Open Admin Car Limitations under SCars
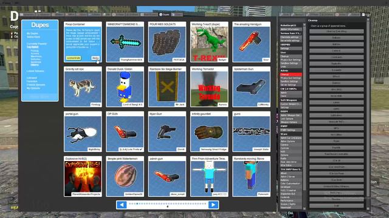The image size is (389, 218). pyautogui.click(x=291, y=138)
